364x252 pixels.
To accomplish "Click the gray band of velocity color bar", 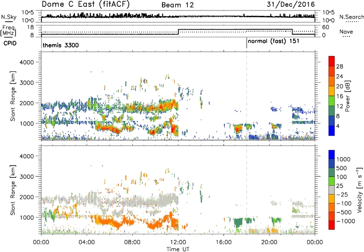I will click(332, 190).
